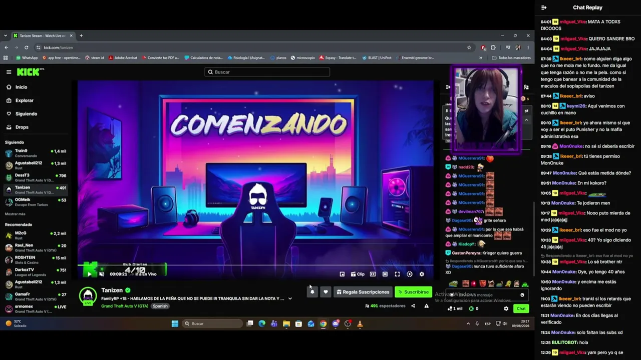Create a Clip of the stream
Image resolution: width=641 pixels, height=360 pixels.
click(358, 274)
